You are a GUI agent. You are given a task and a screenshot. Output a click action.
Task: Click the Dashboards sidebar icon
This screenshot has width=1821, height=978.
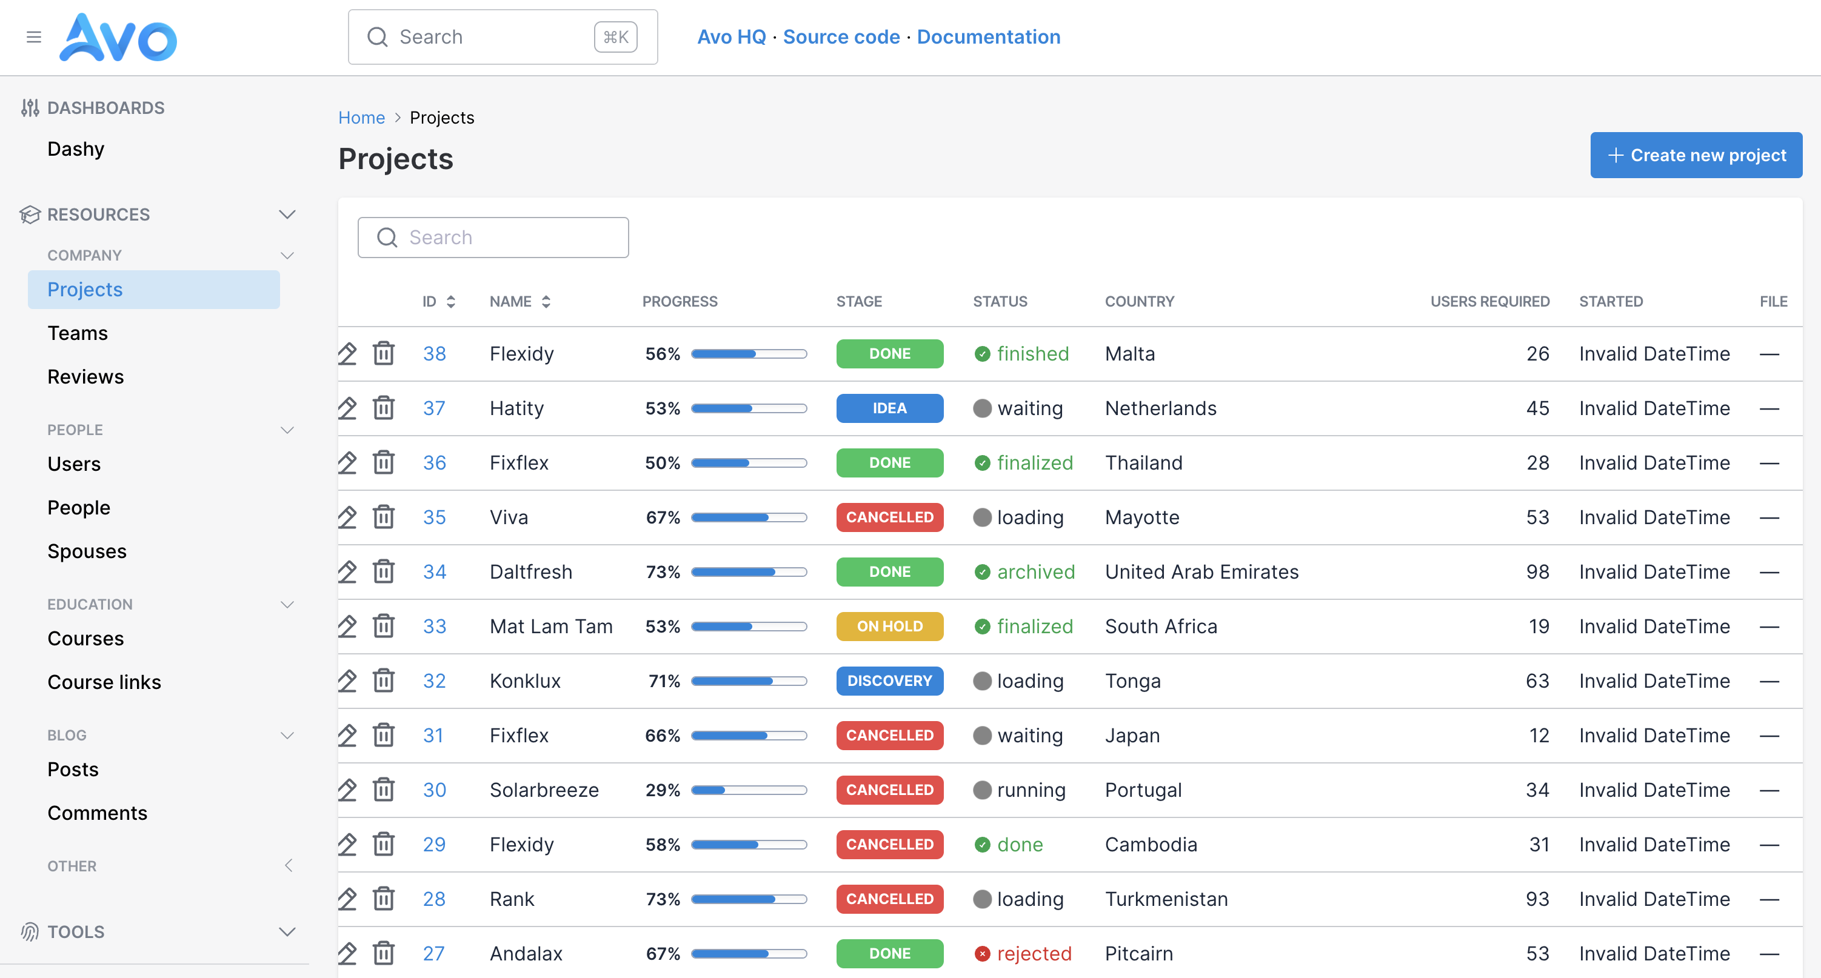(x=30, y=107)
